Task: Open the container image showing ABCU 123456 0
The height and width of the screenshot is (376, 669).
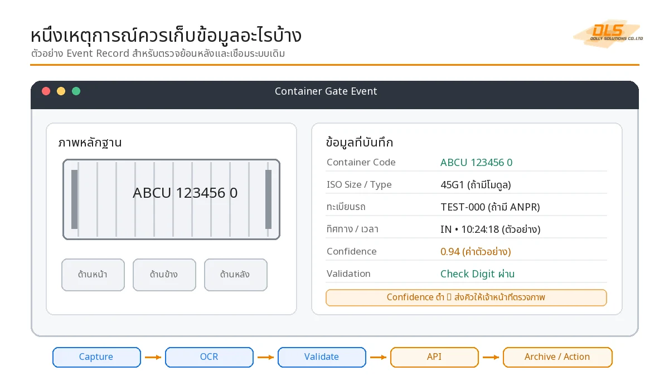Action: coord(171,199)
